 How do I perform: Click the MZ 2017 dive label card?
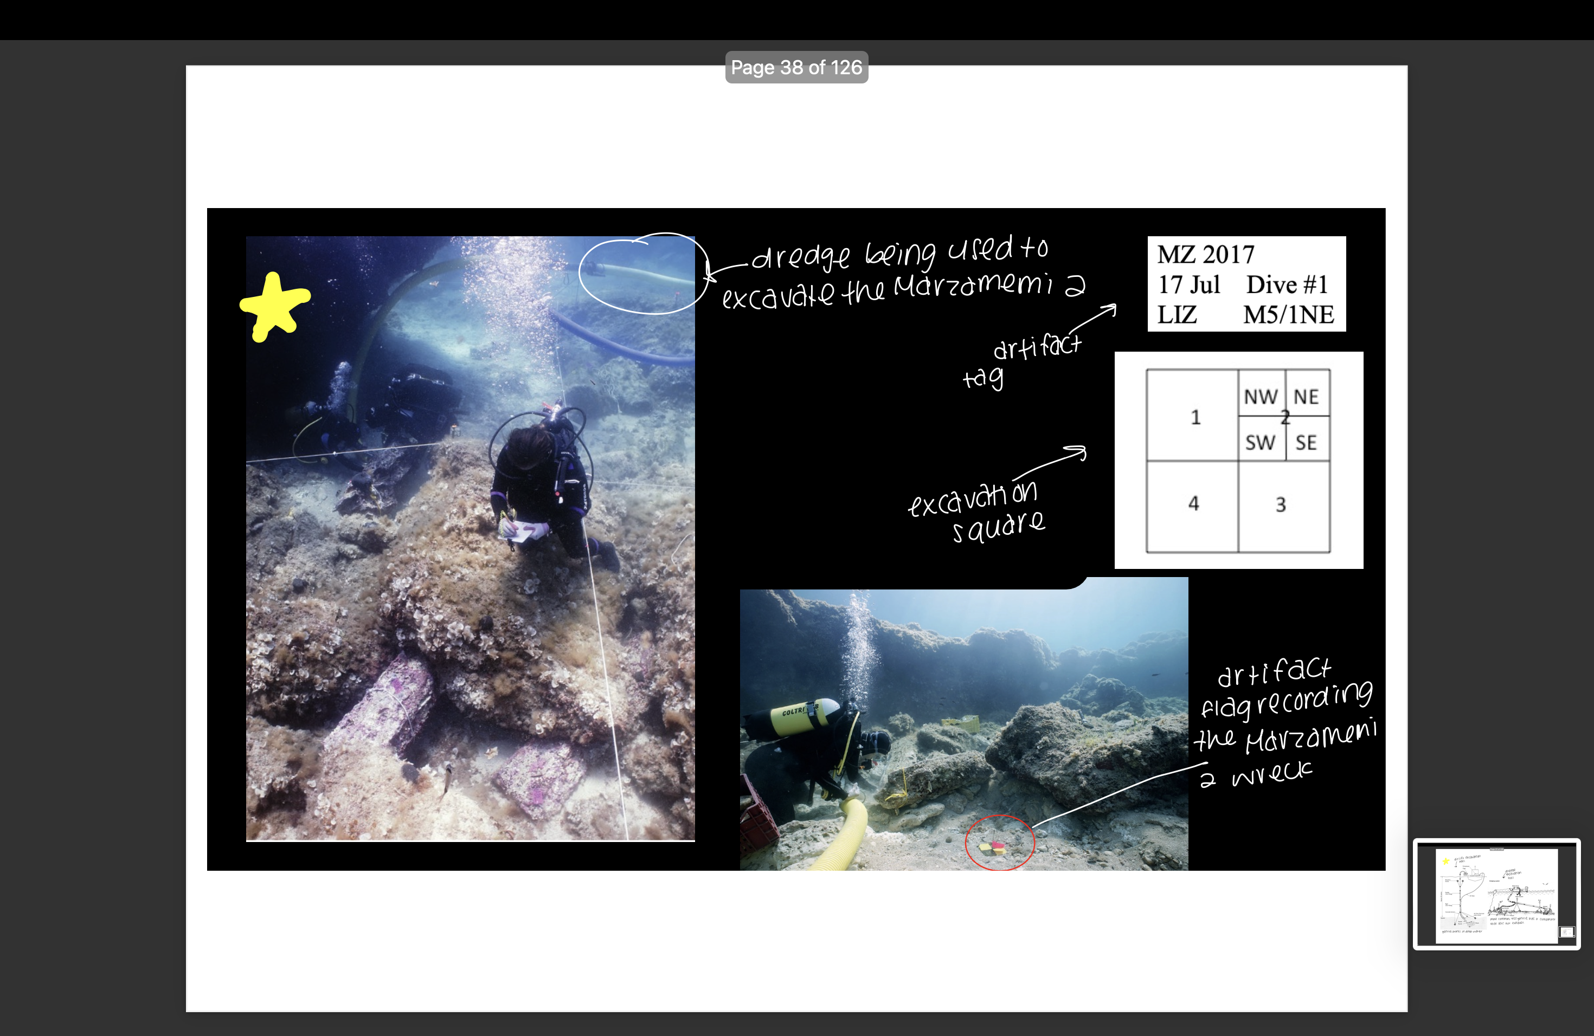[x=1247, y=284]
